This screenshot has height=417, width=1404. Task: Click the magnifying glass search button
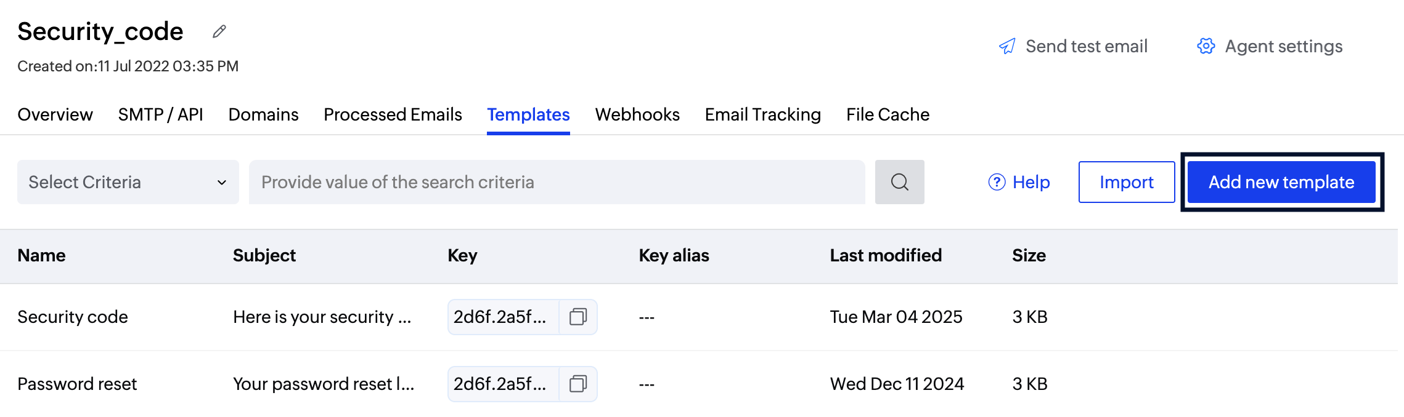tap(899, 182)
